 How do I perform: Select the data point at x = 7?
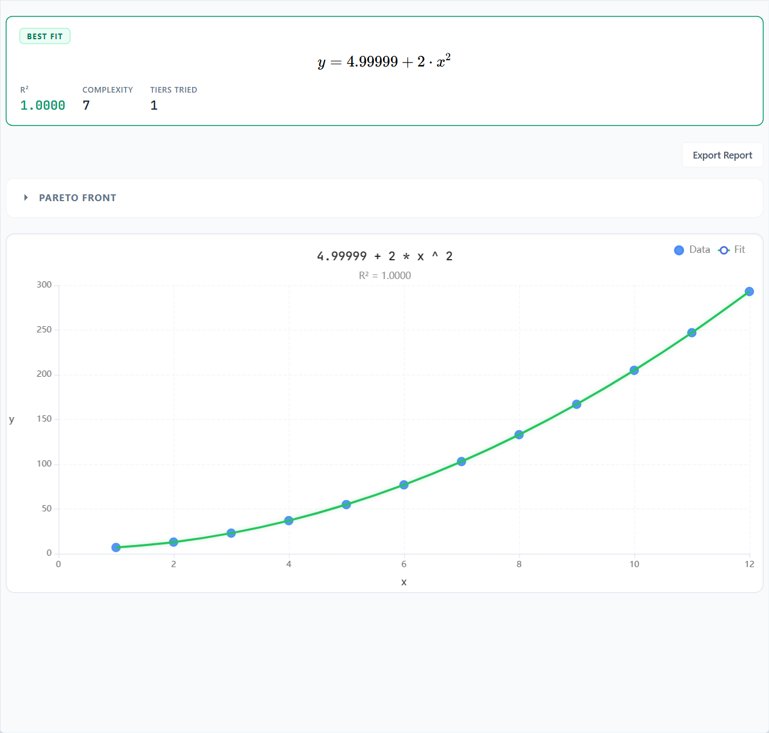click(462, 461)
